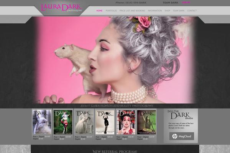Visit the Shop page
Screen dimensions: 230x153
click(167, 11)
